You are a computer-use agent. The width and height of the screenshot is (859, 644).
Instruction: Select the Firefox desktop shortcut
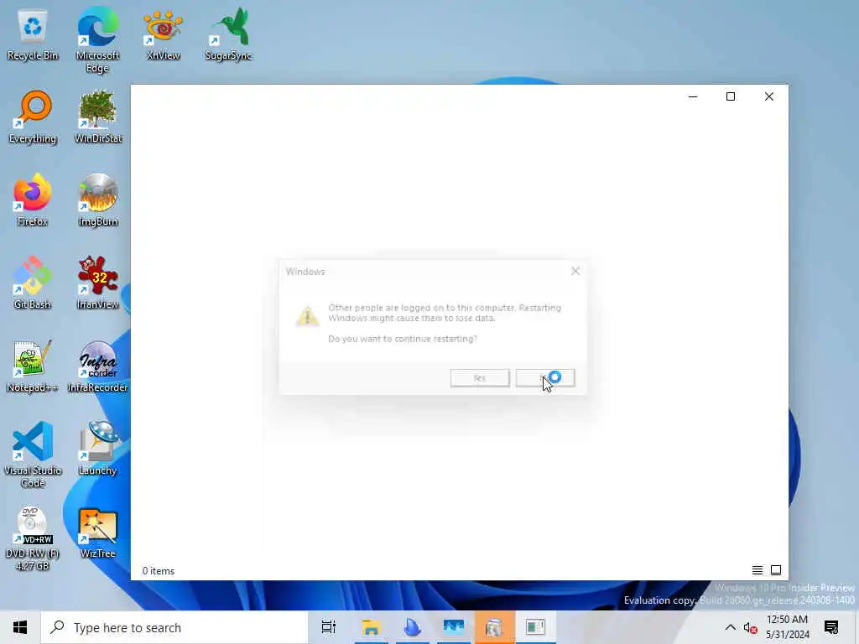tap(33, 200)
